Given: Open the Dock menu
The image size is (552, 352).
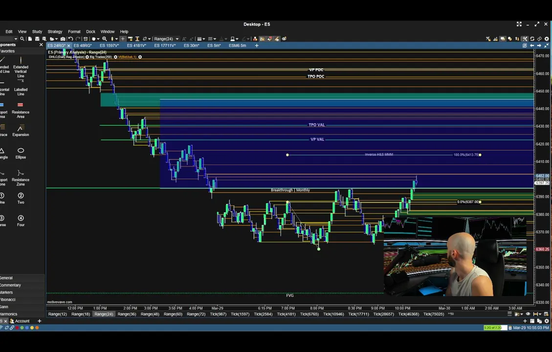Looking at the screenshot, I should tap(91, 31).
